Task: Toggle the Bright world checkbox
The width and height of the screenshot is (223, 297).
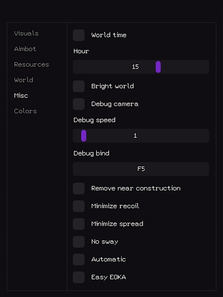Action: pyautogui.click(x=79, y=87)
